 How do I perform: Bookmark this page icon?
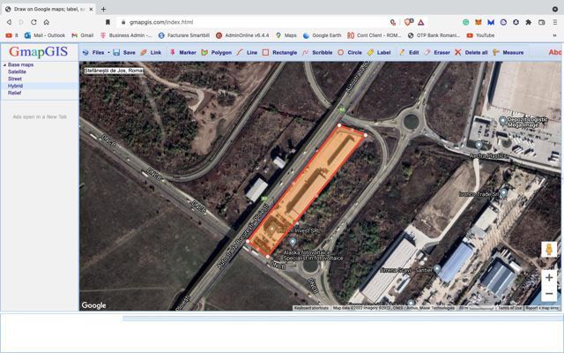tap(108, 22)
